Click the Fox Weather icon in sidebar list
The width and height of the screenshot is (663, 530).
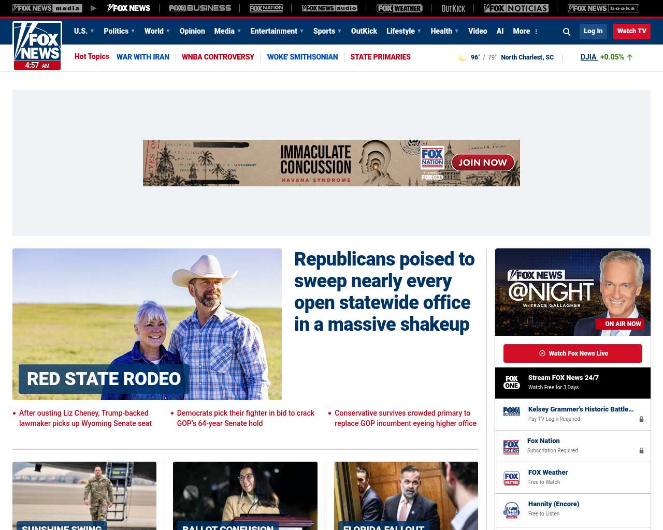click(511, 478)
